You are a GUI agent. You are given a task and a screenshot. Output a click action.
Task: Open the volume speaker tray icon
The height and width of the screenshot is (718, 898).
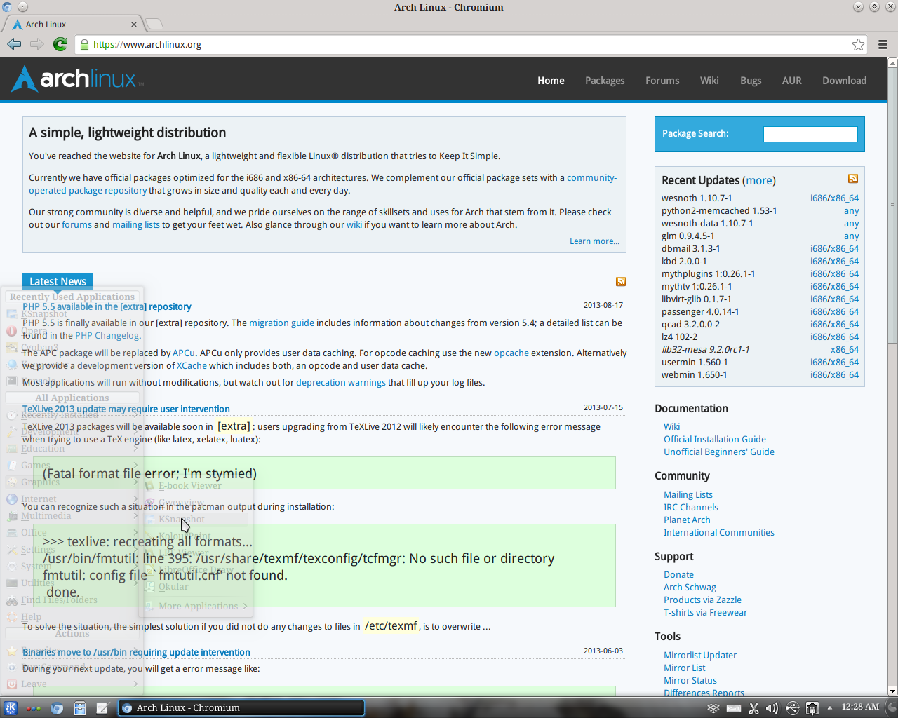pyautogui.click(x=772, y=708)
